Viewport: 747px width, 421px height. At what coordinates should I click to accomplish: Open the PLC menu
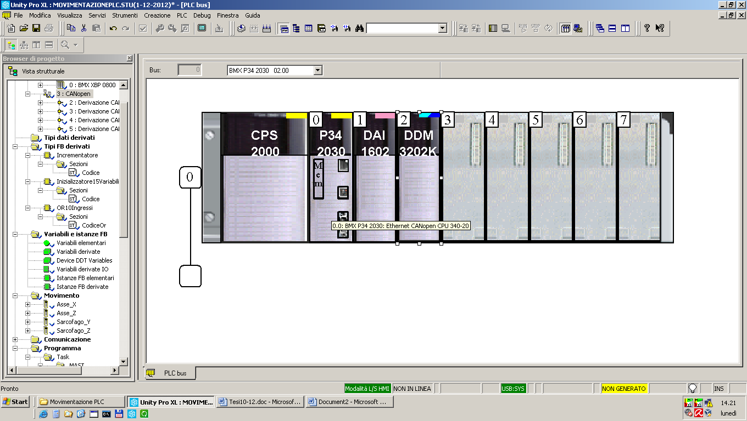point(182,15)
